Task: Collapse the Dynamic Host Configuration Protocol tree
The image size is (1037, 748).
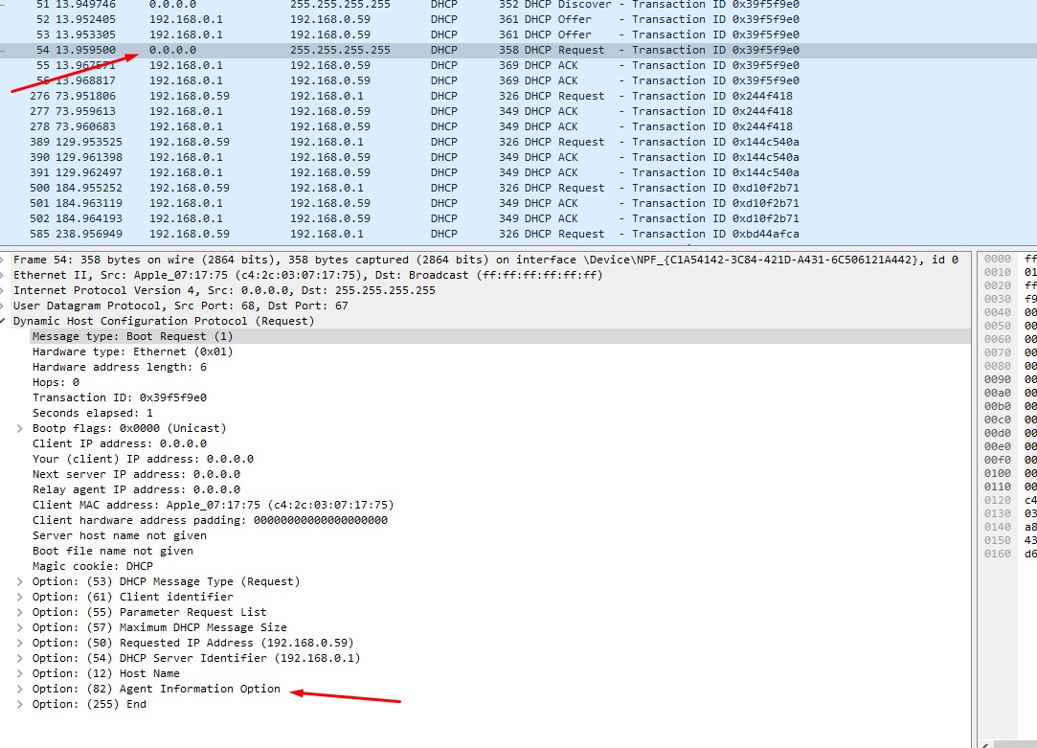Action: click(x=3, y=321)
